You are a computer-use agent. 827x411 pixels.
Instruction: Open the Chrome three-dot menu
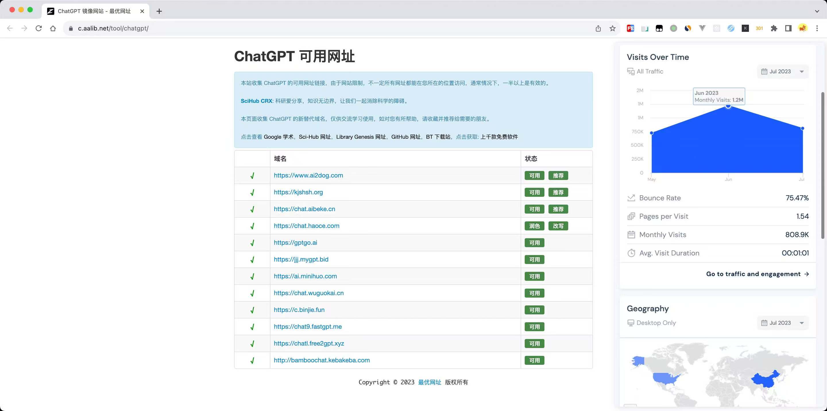(x=817, y=28)
